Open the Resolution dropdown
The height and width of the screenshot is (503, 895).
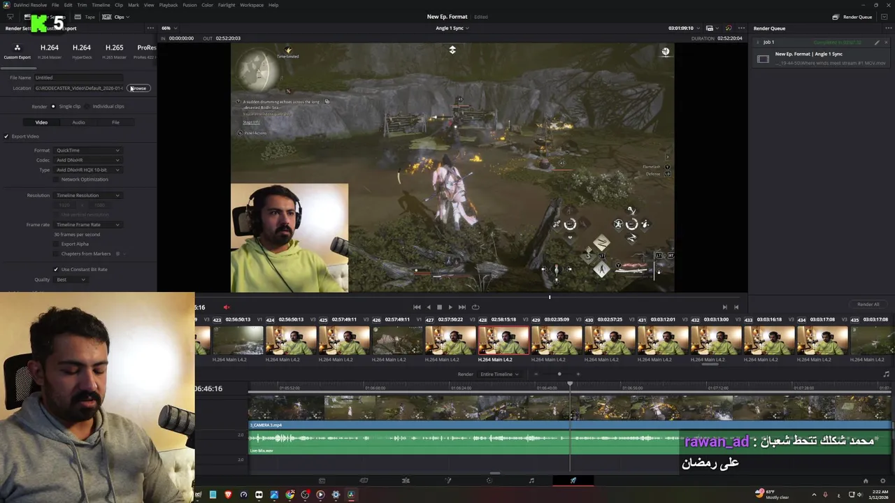click(87, 196)
